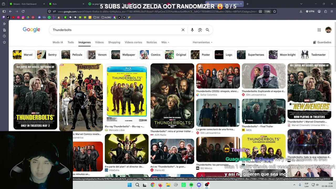Image resolution: width=336 pixels, height=189 pixels.
Task: Expand the Más search filter dropdown
Action: [x=165, y=42]
